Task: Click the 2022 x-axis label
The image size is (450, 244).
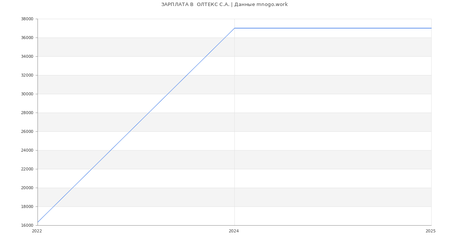Action: (37, 231)
